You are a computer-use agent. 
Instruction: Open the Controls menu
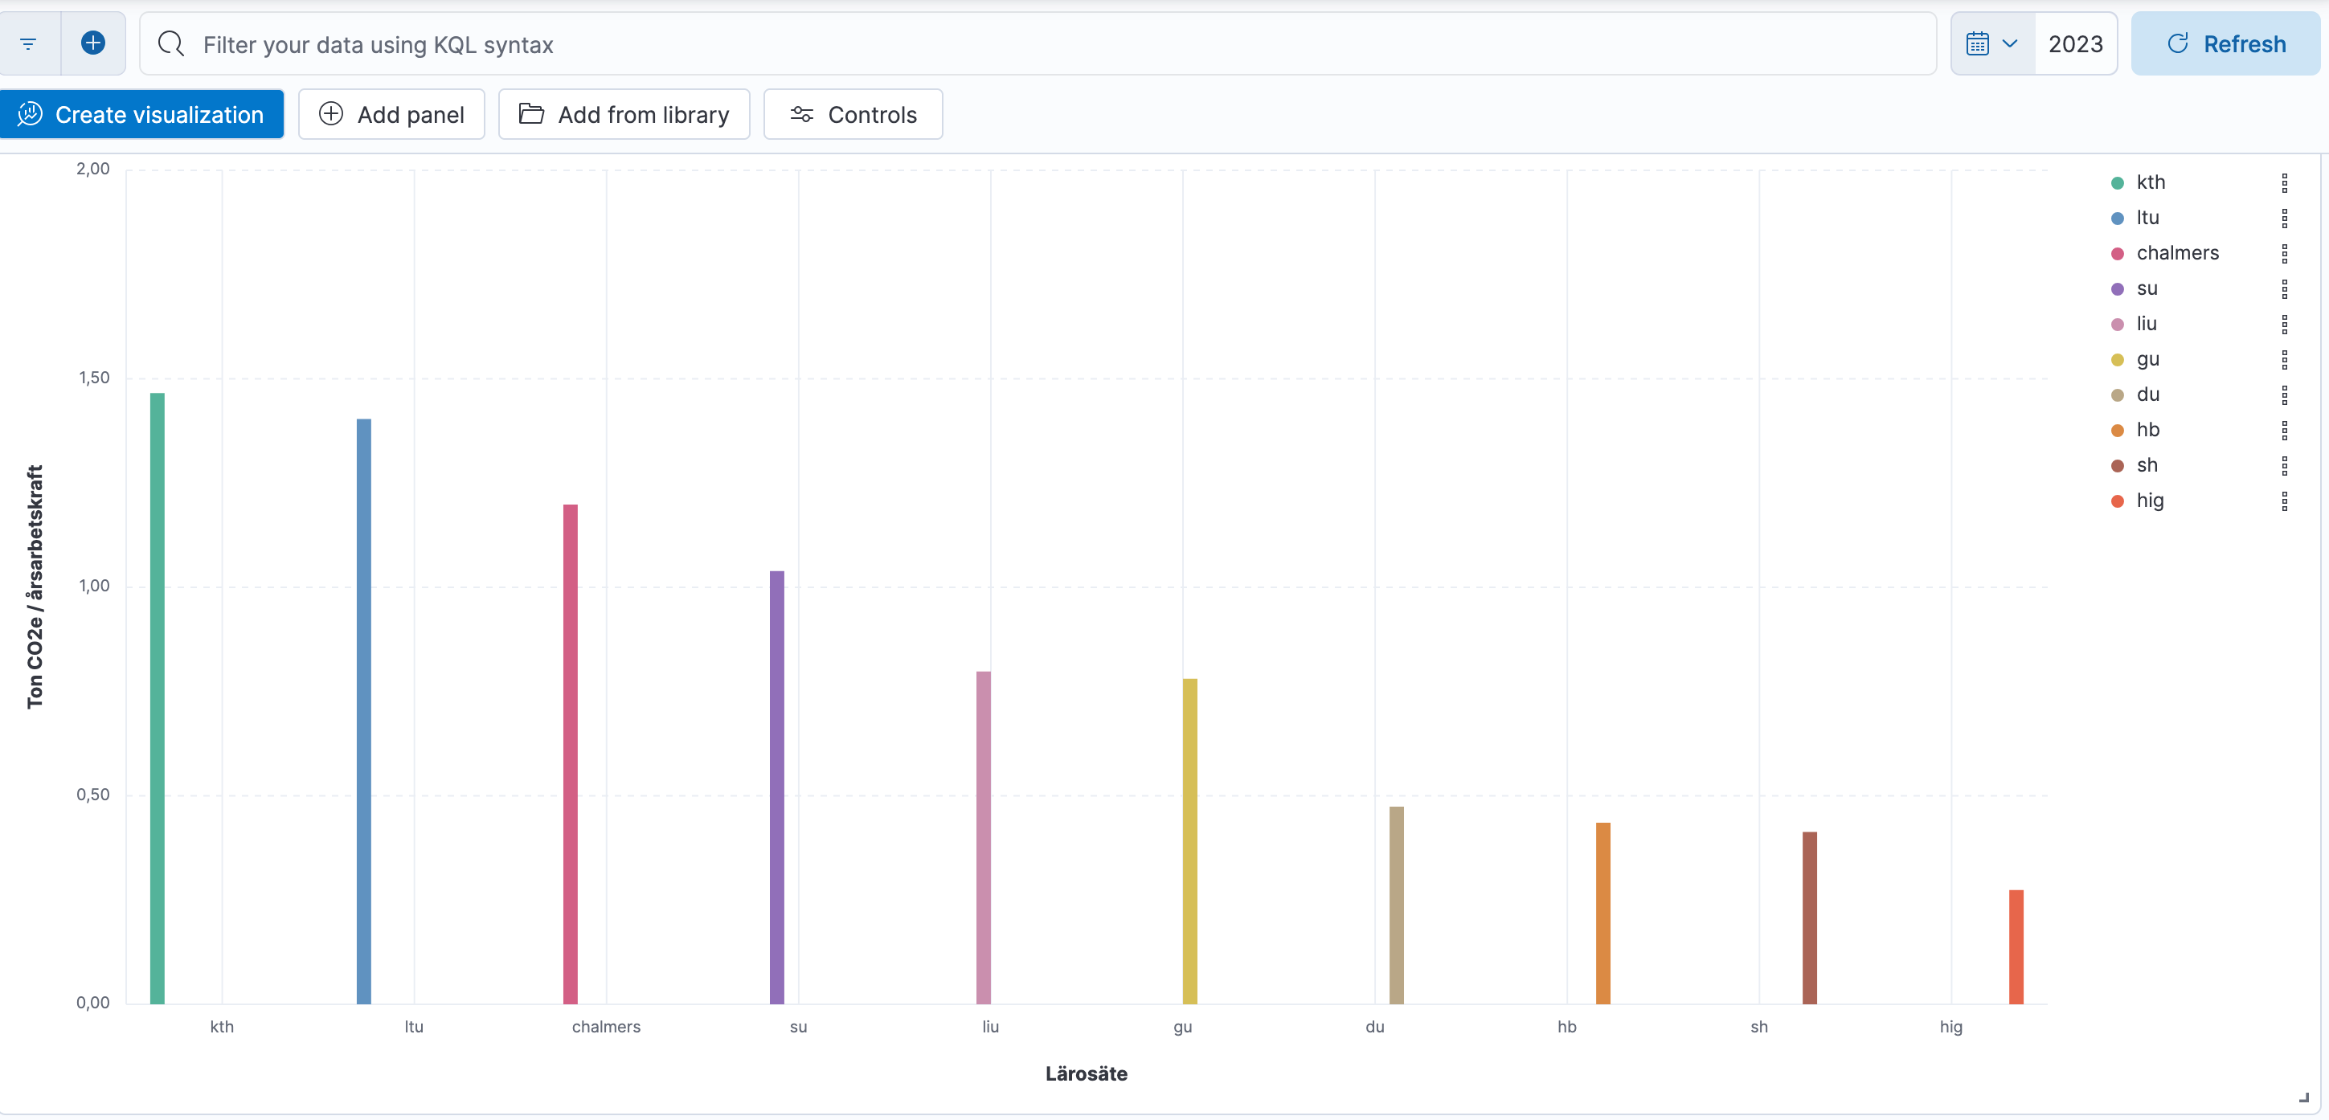point(853,115)
